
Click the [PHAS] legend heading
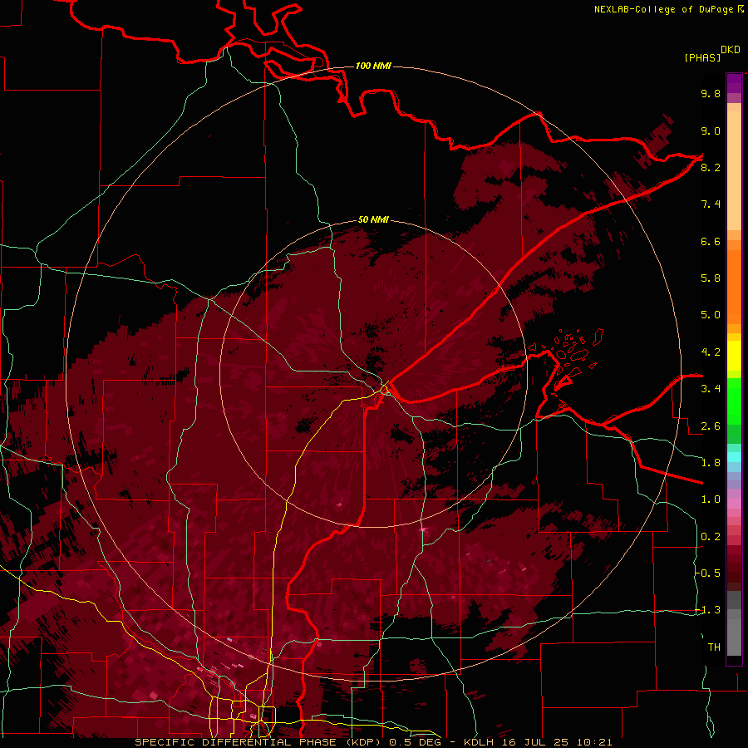pos(702,57)
